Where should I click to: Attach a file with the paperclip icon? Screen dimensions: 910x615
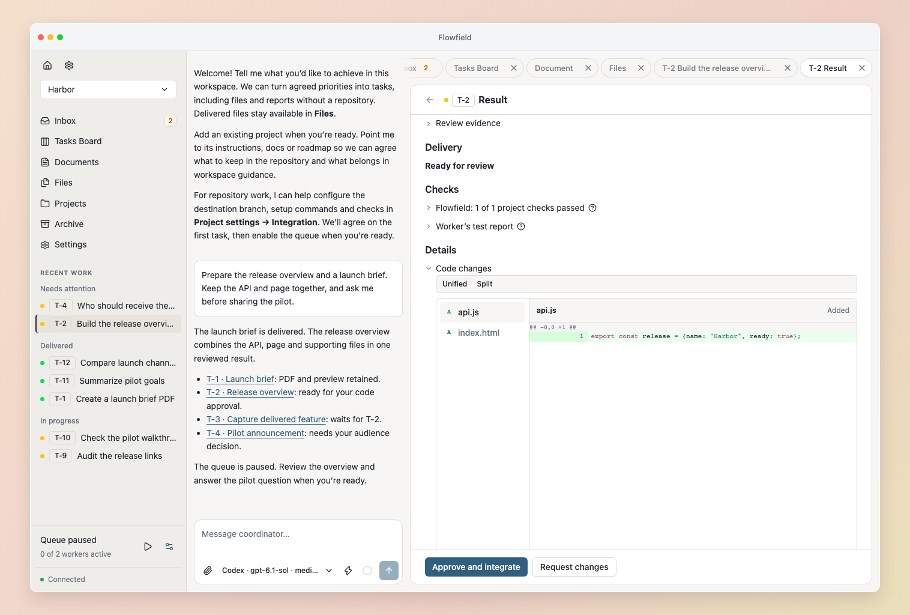click(x=208, y=571)
